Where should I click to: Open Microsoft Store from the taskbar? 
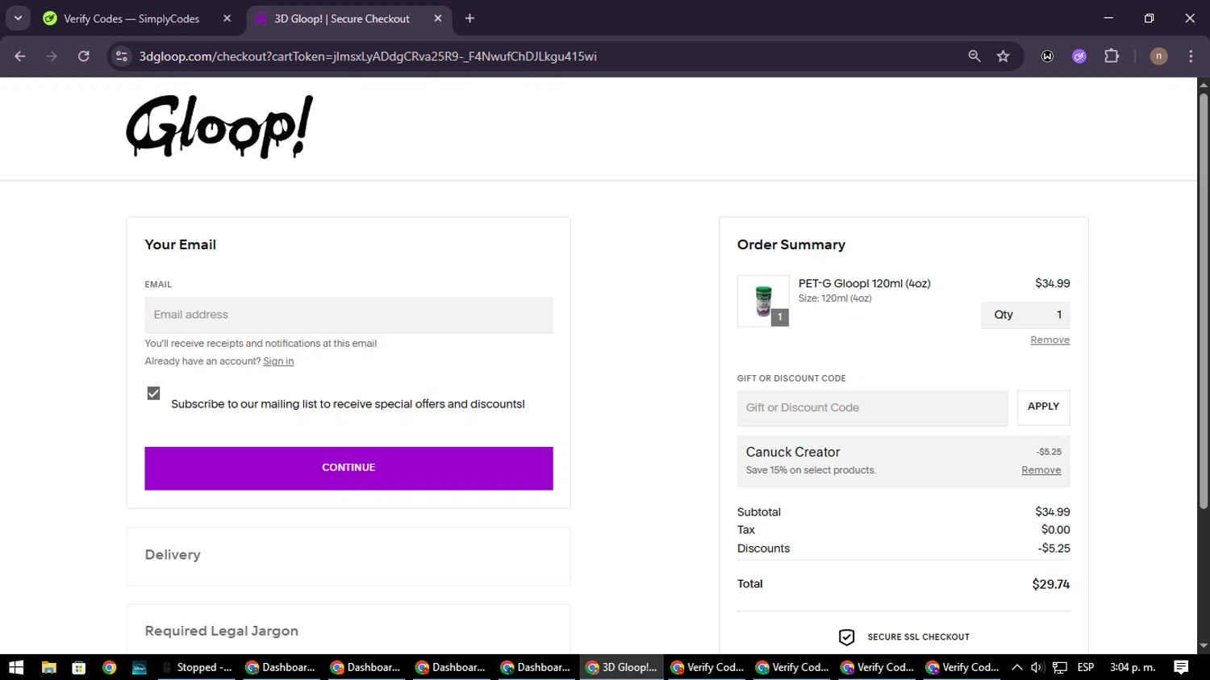79,667
